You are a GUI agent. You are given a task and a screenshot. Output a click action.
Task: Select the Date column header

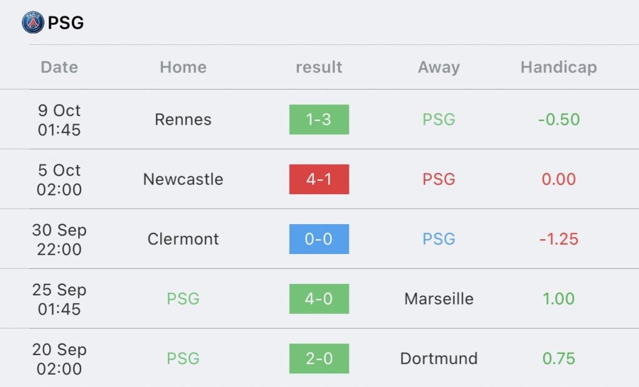(x=59, y=67)
